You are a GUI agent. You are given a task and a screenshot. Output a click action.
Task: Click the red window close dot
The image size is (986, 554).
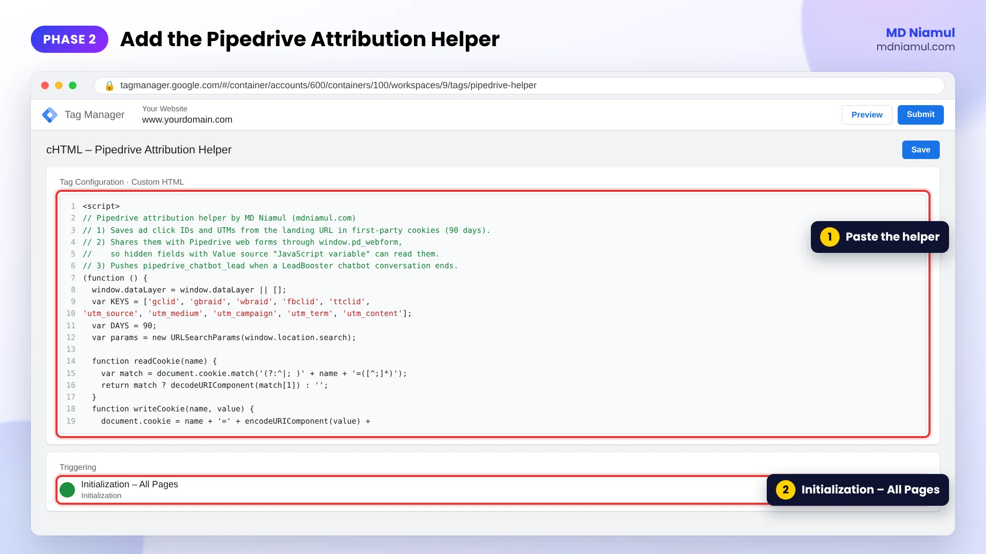click(45, 86)
